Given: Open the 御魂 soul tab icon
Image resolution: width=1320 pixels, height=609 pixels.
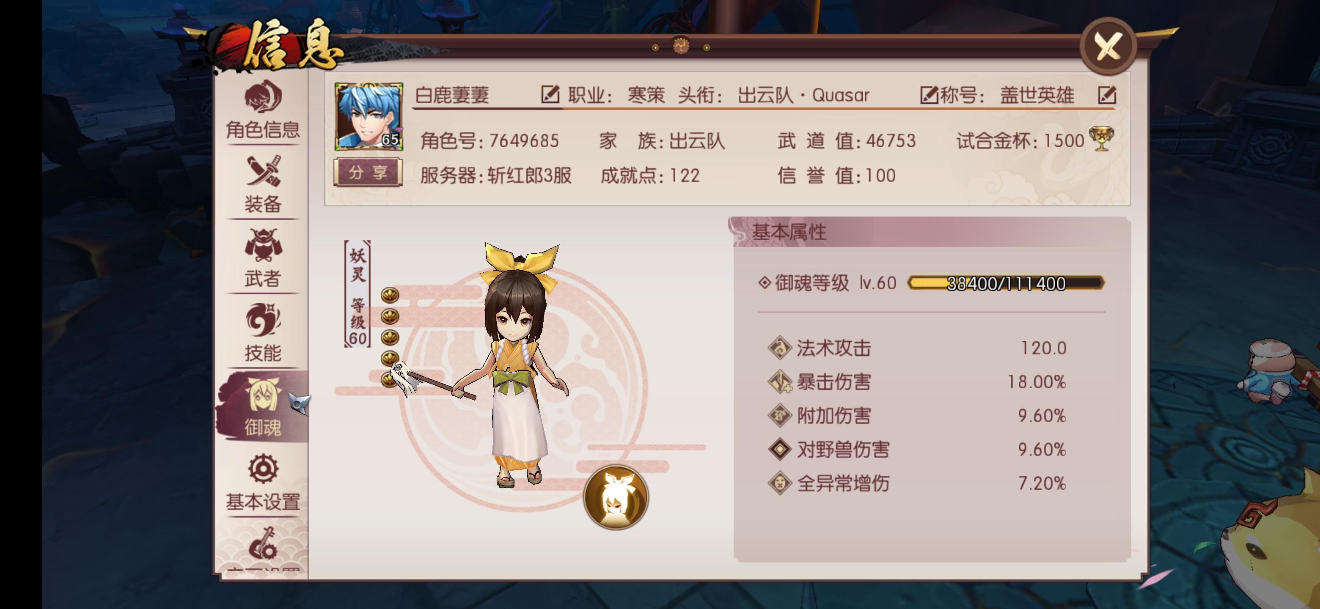Looking at the screenshot, I should 262,406.
